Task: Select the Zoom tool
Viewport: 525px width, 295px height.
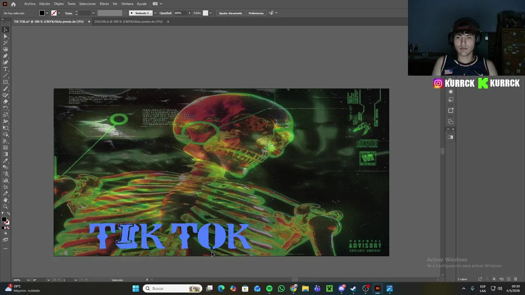Action: tap(5, 206)
